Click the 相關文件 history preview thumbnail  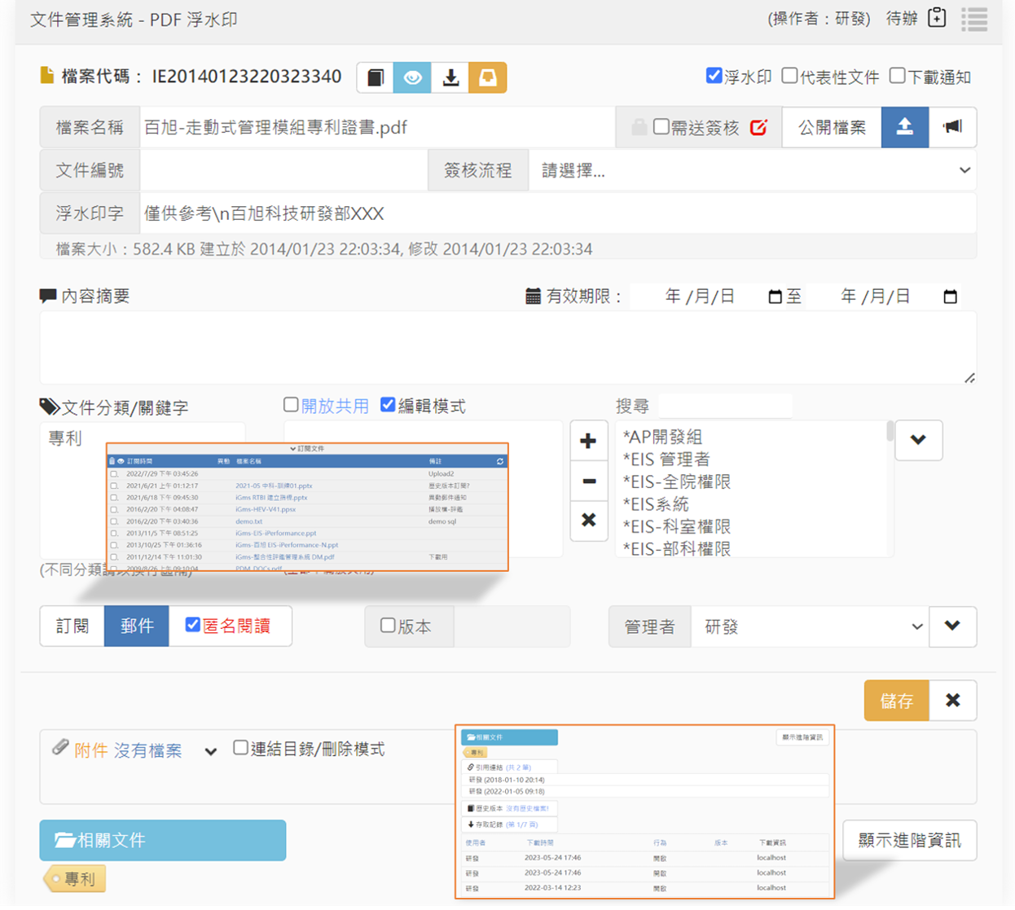[x=645, y=811]
